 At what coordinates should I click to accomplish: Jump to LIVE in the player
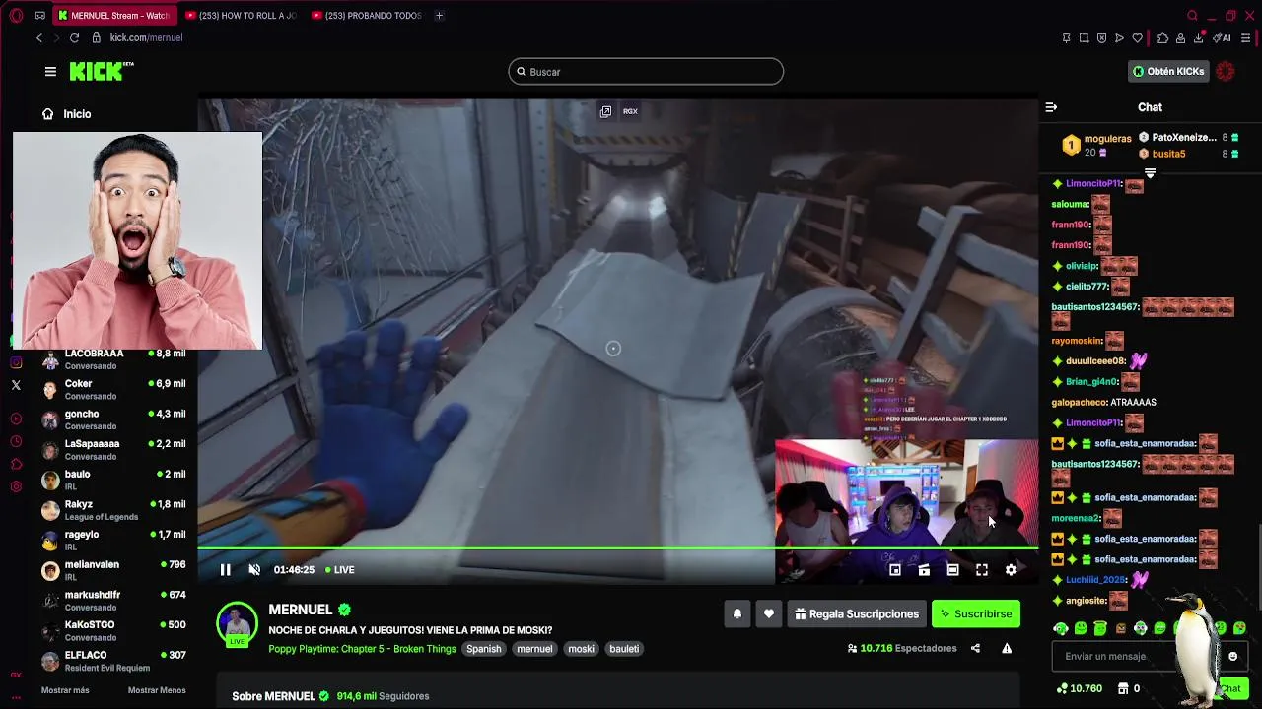click(x=340, y=569)
